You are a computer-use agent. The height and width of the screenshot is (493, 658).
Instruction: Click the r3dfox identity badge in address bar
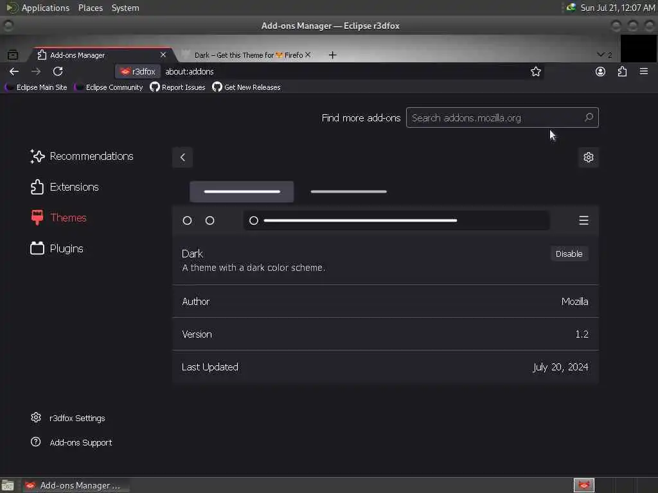tap(138, 72)
